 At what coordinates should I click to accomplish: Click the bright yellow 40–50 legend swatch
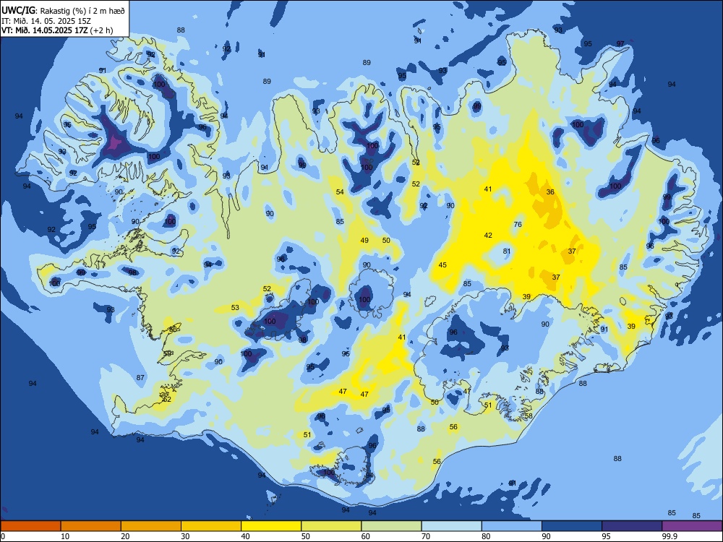[x=271, y=526]
